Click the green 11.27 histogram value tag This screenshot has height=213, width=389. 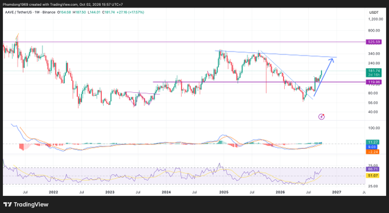coord(372,143)
